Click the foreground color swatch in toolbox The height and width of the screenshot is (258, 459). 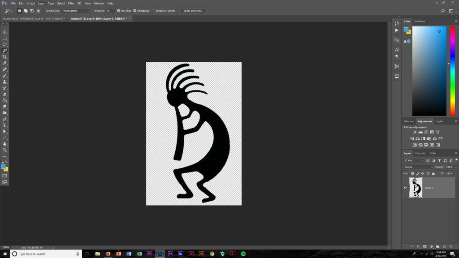coord(3,167)
